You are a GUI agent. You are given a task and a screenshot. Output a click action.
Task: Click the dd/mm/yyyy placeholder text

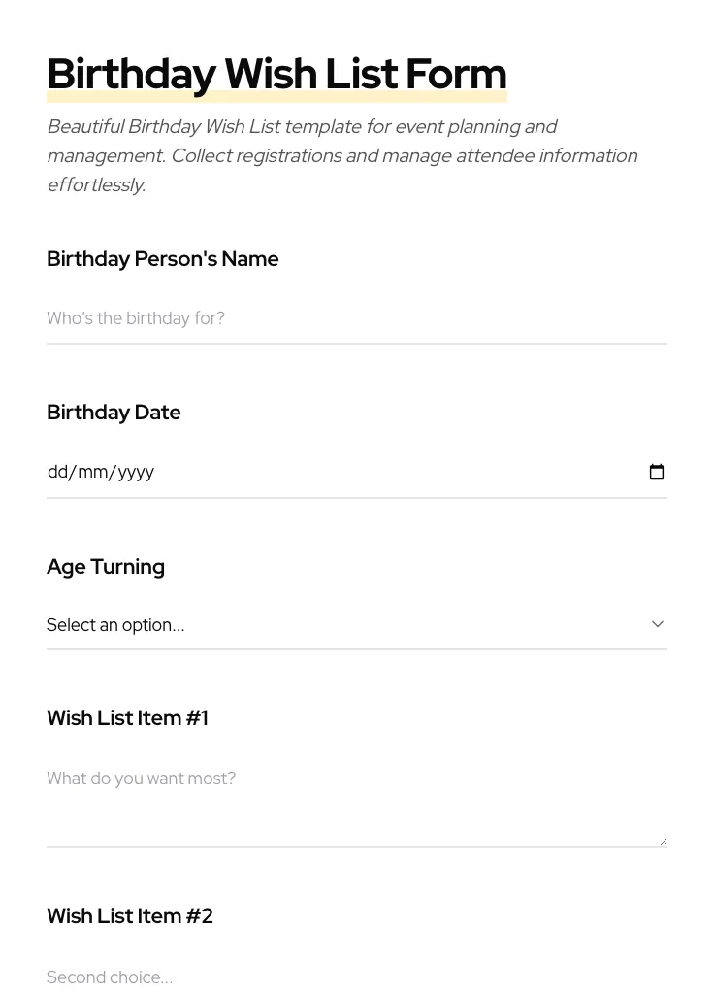(101, 472)
